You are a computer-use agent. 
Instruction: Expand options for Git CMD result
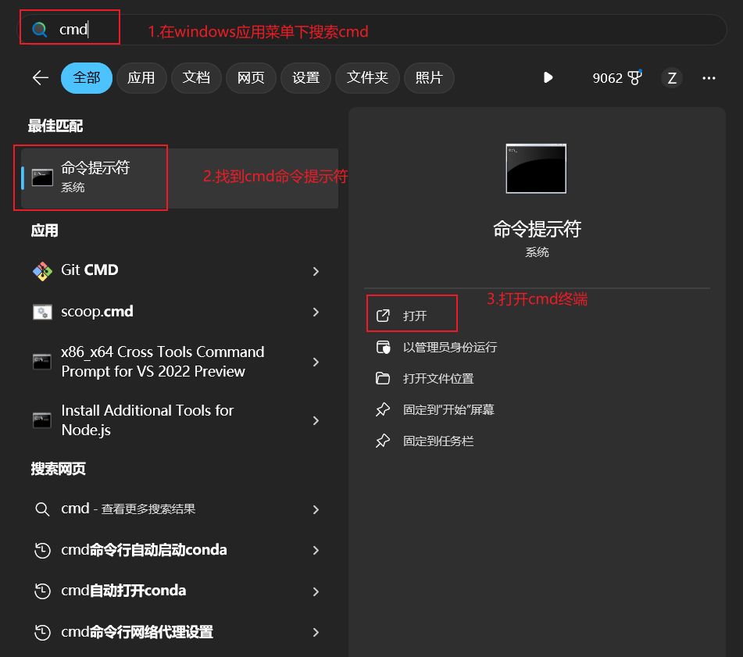tap(316, 269)
